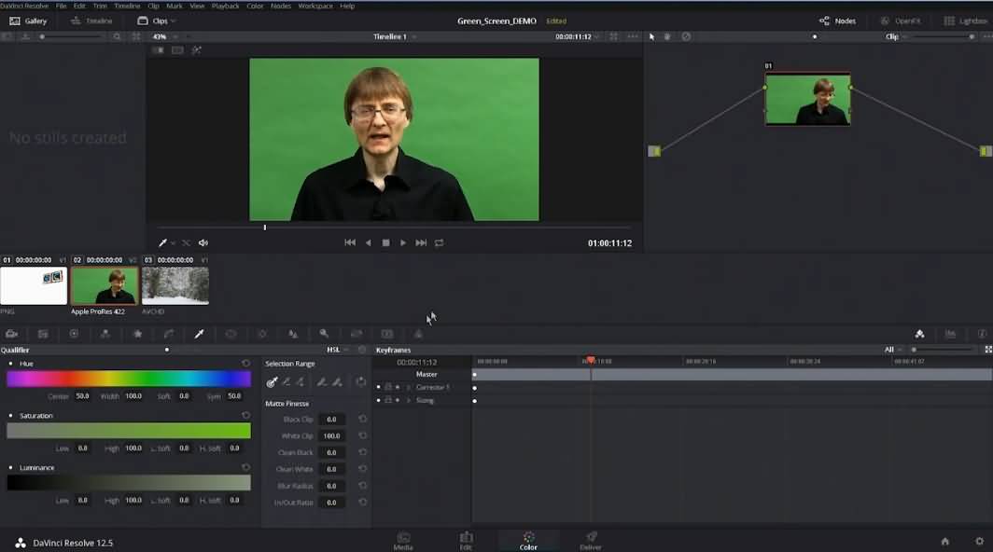The width and height of the screenshot is (993, 552).
Task: Open the Camera Raw palette
Action: click(x=11, y=334)
